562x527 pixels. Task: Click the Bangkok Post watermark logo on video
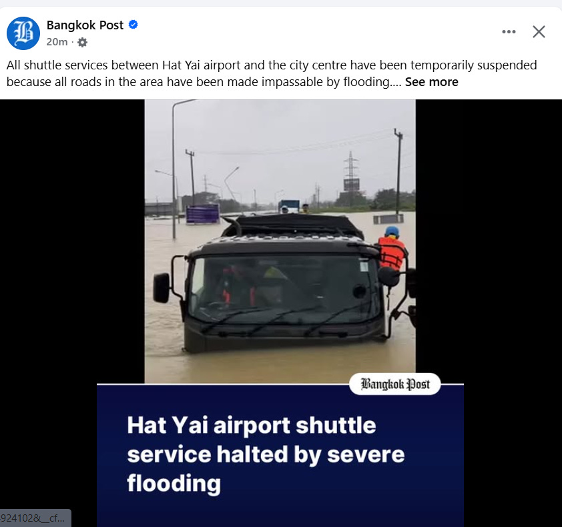point(394,384)
